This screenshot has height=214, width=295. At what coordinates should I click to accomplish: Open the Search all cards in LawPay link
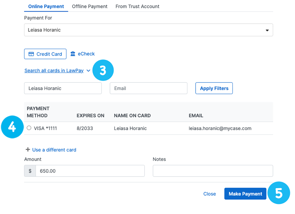pos(54,70)
